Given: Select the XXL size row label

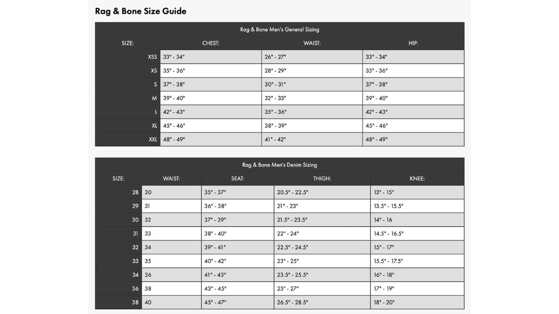Looking at the screenshot, I should (x=152, y=140).
